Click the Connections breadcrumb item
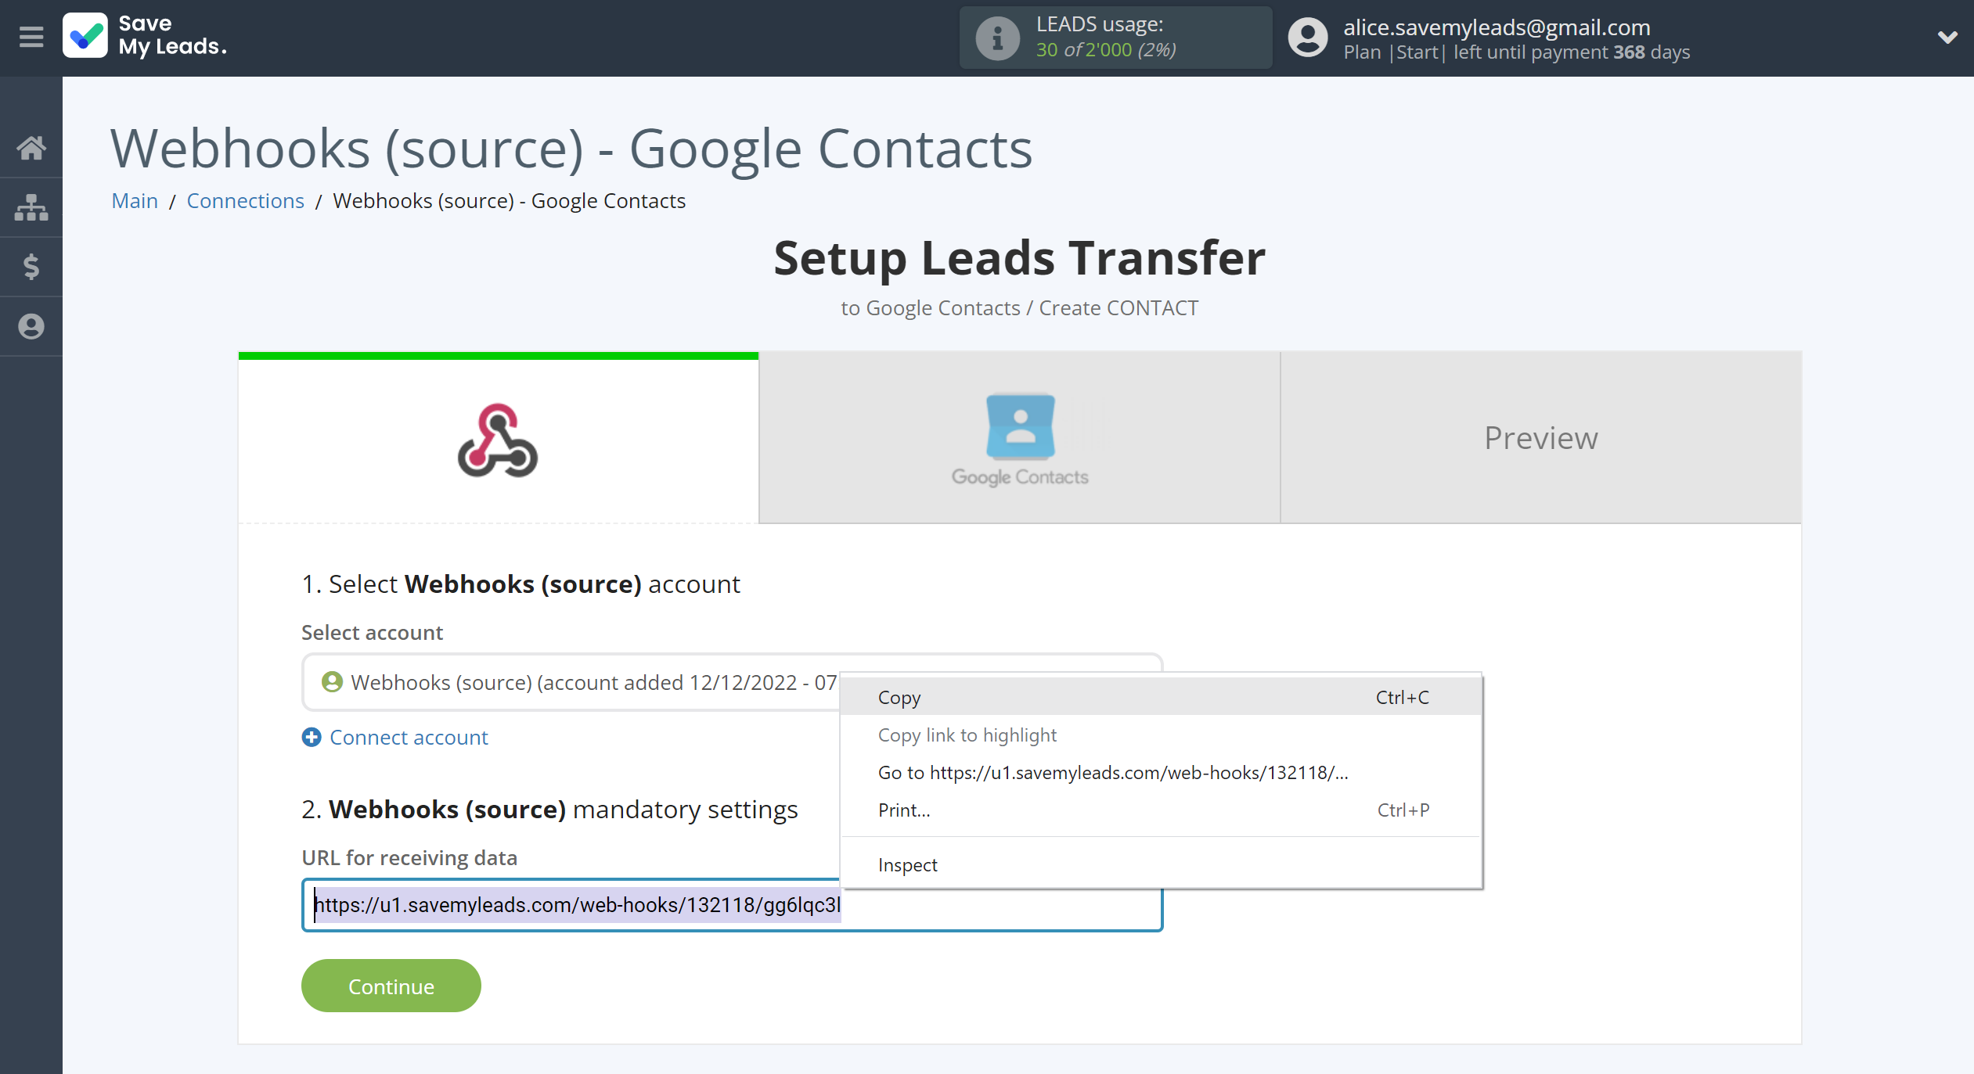 pos(243,199)
